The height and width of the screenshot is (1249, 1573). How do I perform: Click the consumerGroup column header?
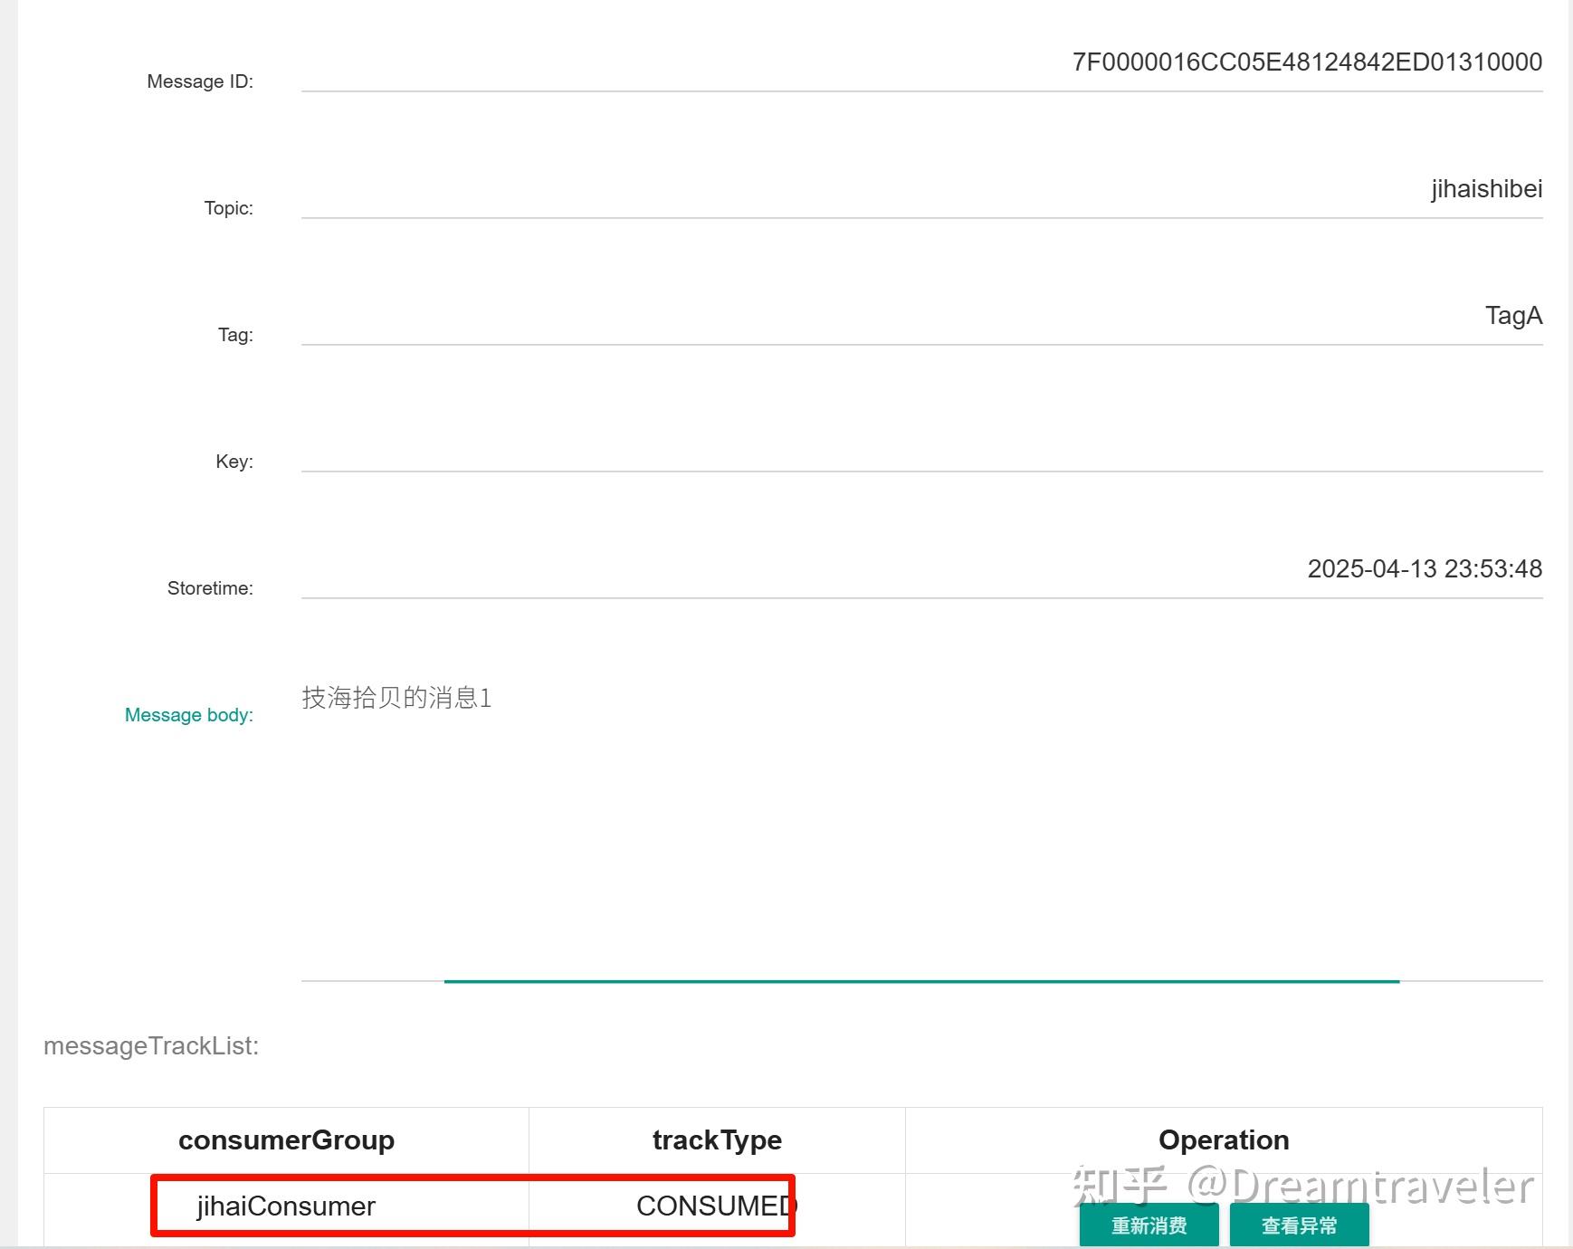[x=286, y=1140]
